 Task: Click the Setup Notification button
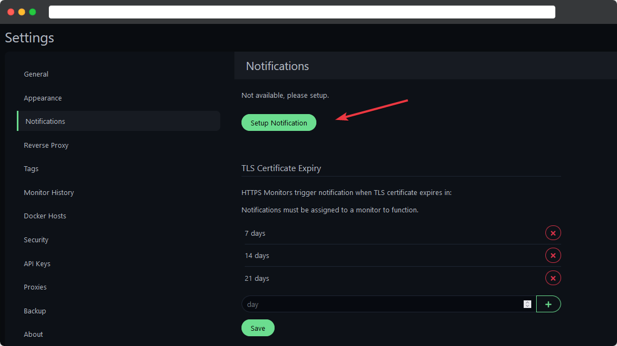278,122
